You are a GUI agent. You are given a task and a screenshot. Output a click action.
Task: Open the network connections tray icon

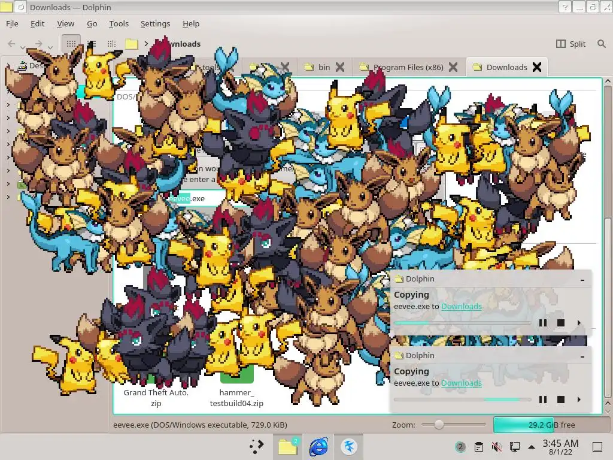(x=514, y=447)
